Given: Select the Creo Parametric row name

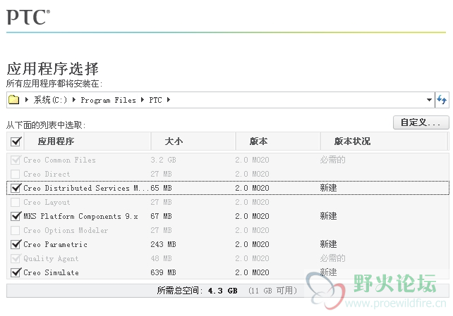Looking at the screenshot, I should coord(55,244).
